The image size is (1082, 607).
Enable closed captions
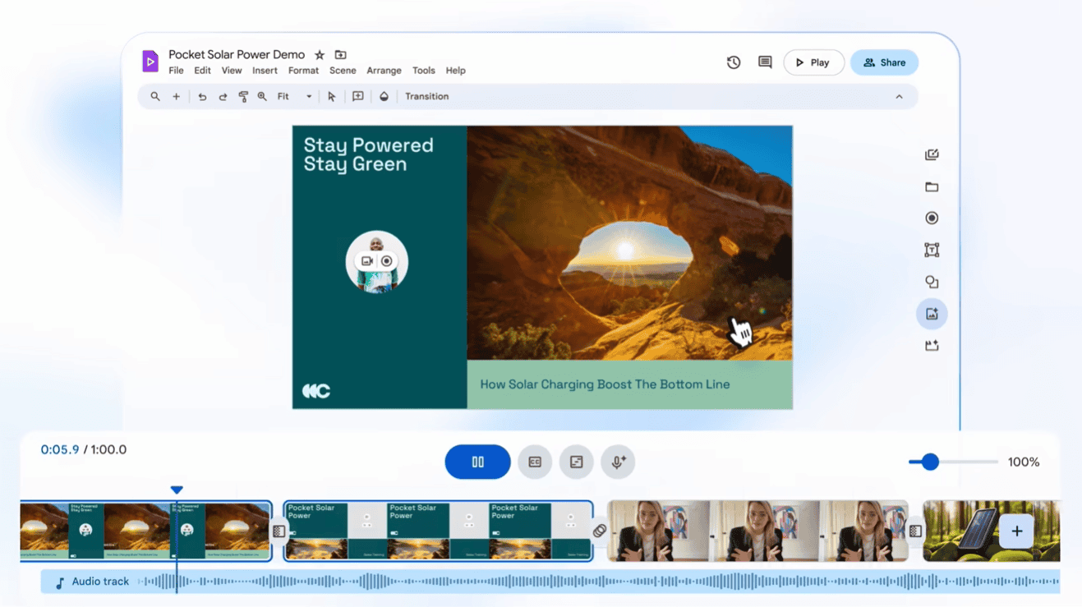tap(535, 462)
